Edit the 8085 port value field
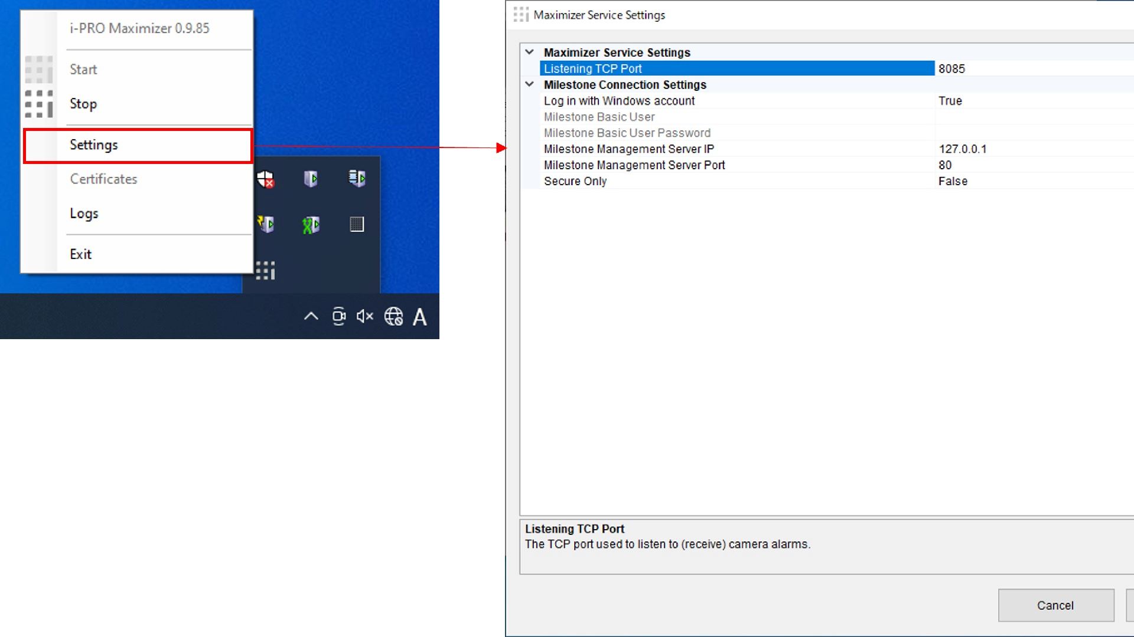This screenshot has height=637, width=1134. click(x=1034, y=68)
